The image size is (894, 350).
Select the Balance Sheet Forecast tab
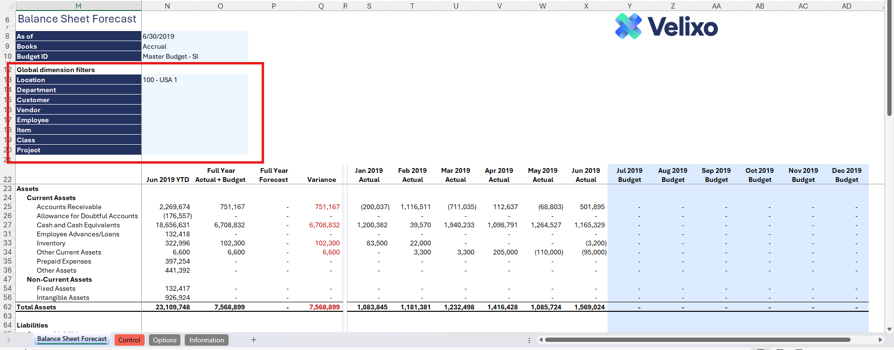pos(72,339)
